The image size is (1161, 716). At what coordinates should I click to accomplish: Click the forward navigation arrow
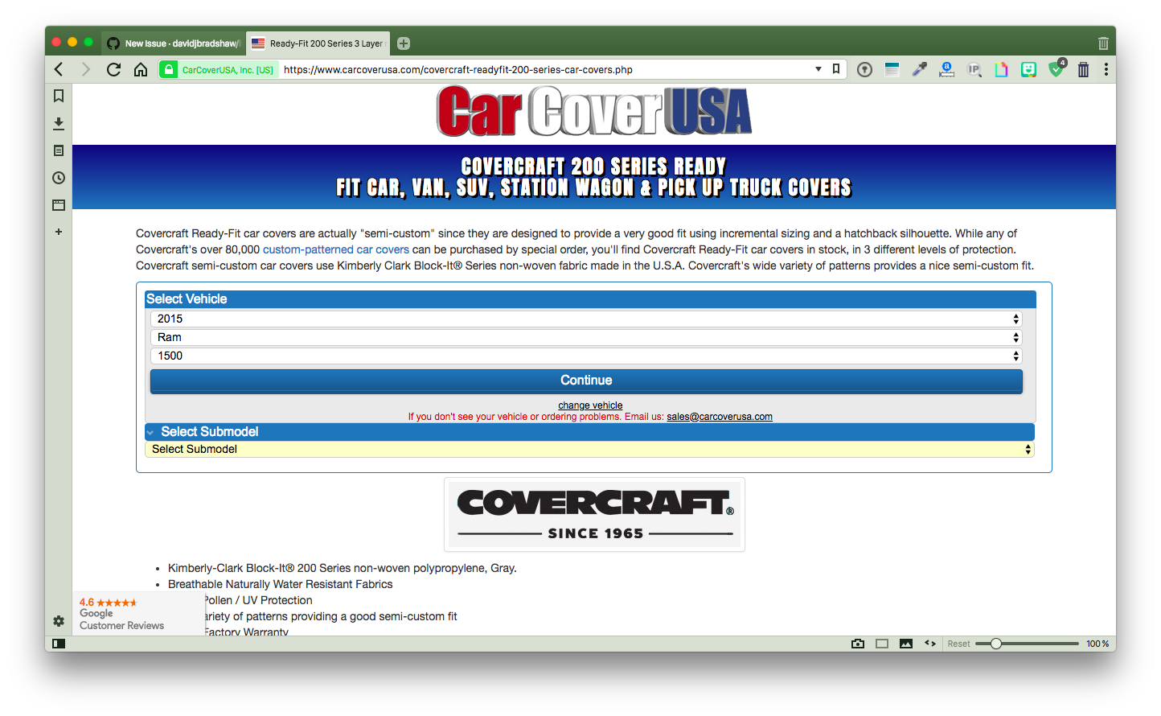click(85, 69)
